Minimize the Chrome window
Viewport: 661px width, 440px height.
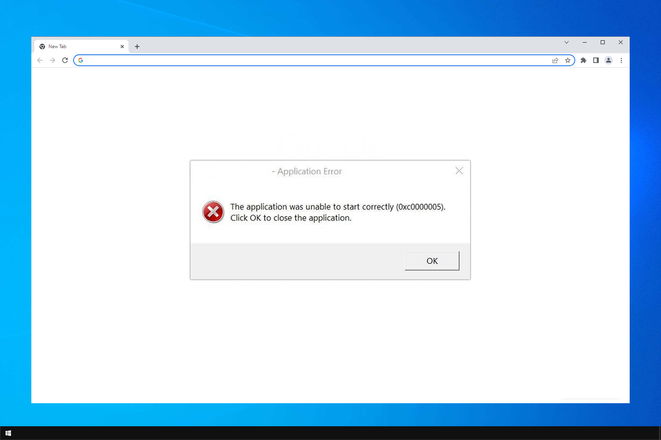coord(585,42)
